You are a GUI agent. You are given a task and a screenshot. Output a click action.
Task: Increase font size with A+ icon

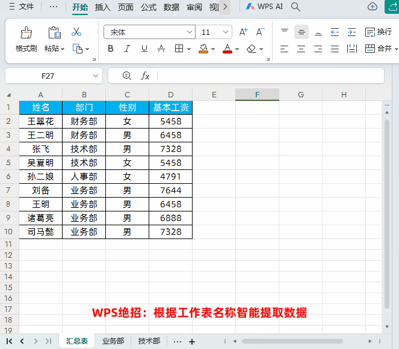[244, 32]
